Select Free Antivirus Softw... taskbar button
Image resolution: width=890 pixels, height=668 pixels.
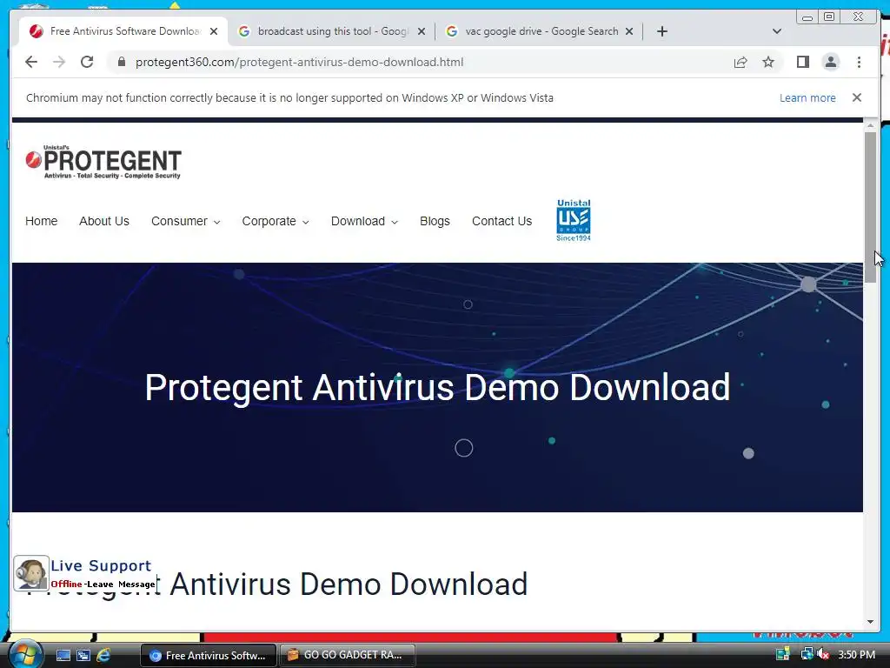[209, 655]
